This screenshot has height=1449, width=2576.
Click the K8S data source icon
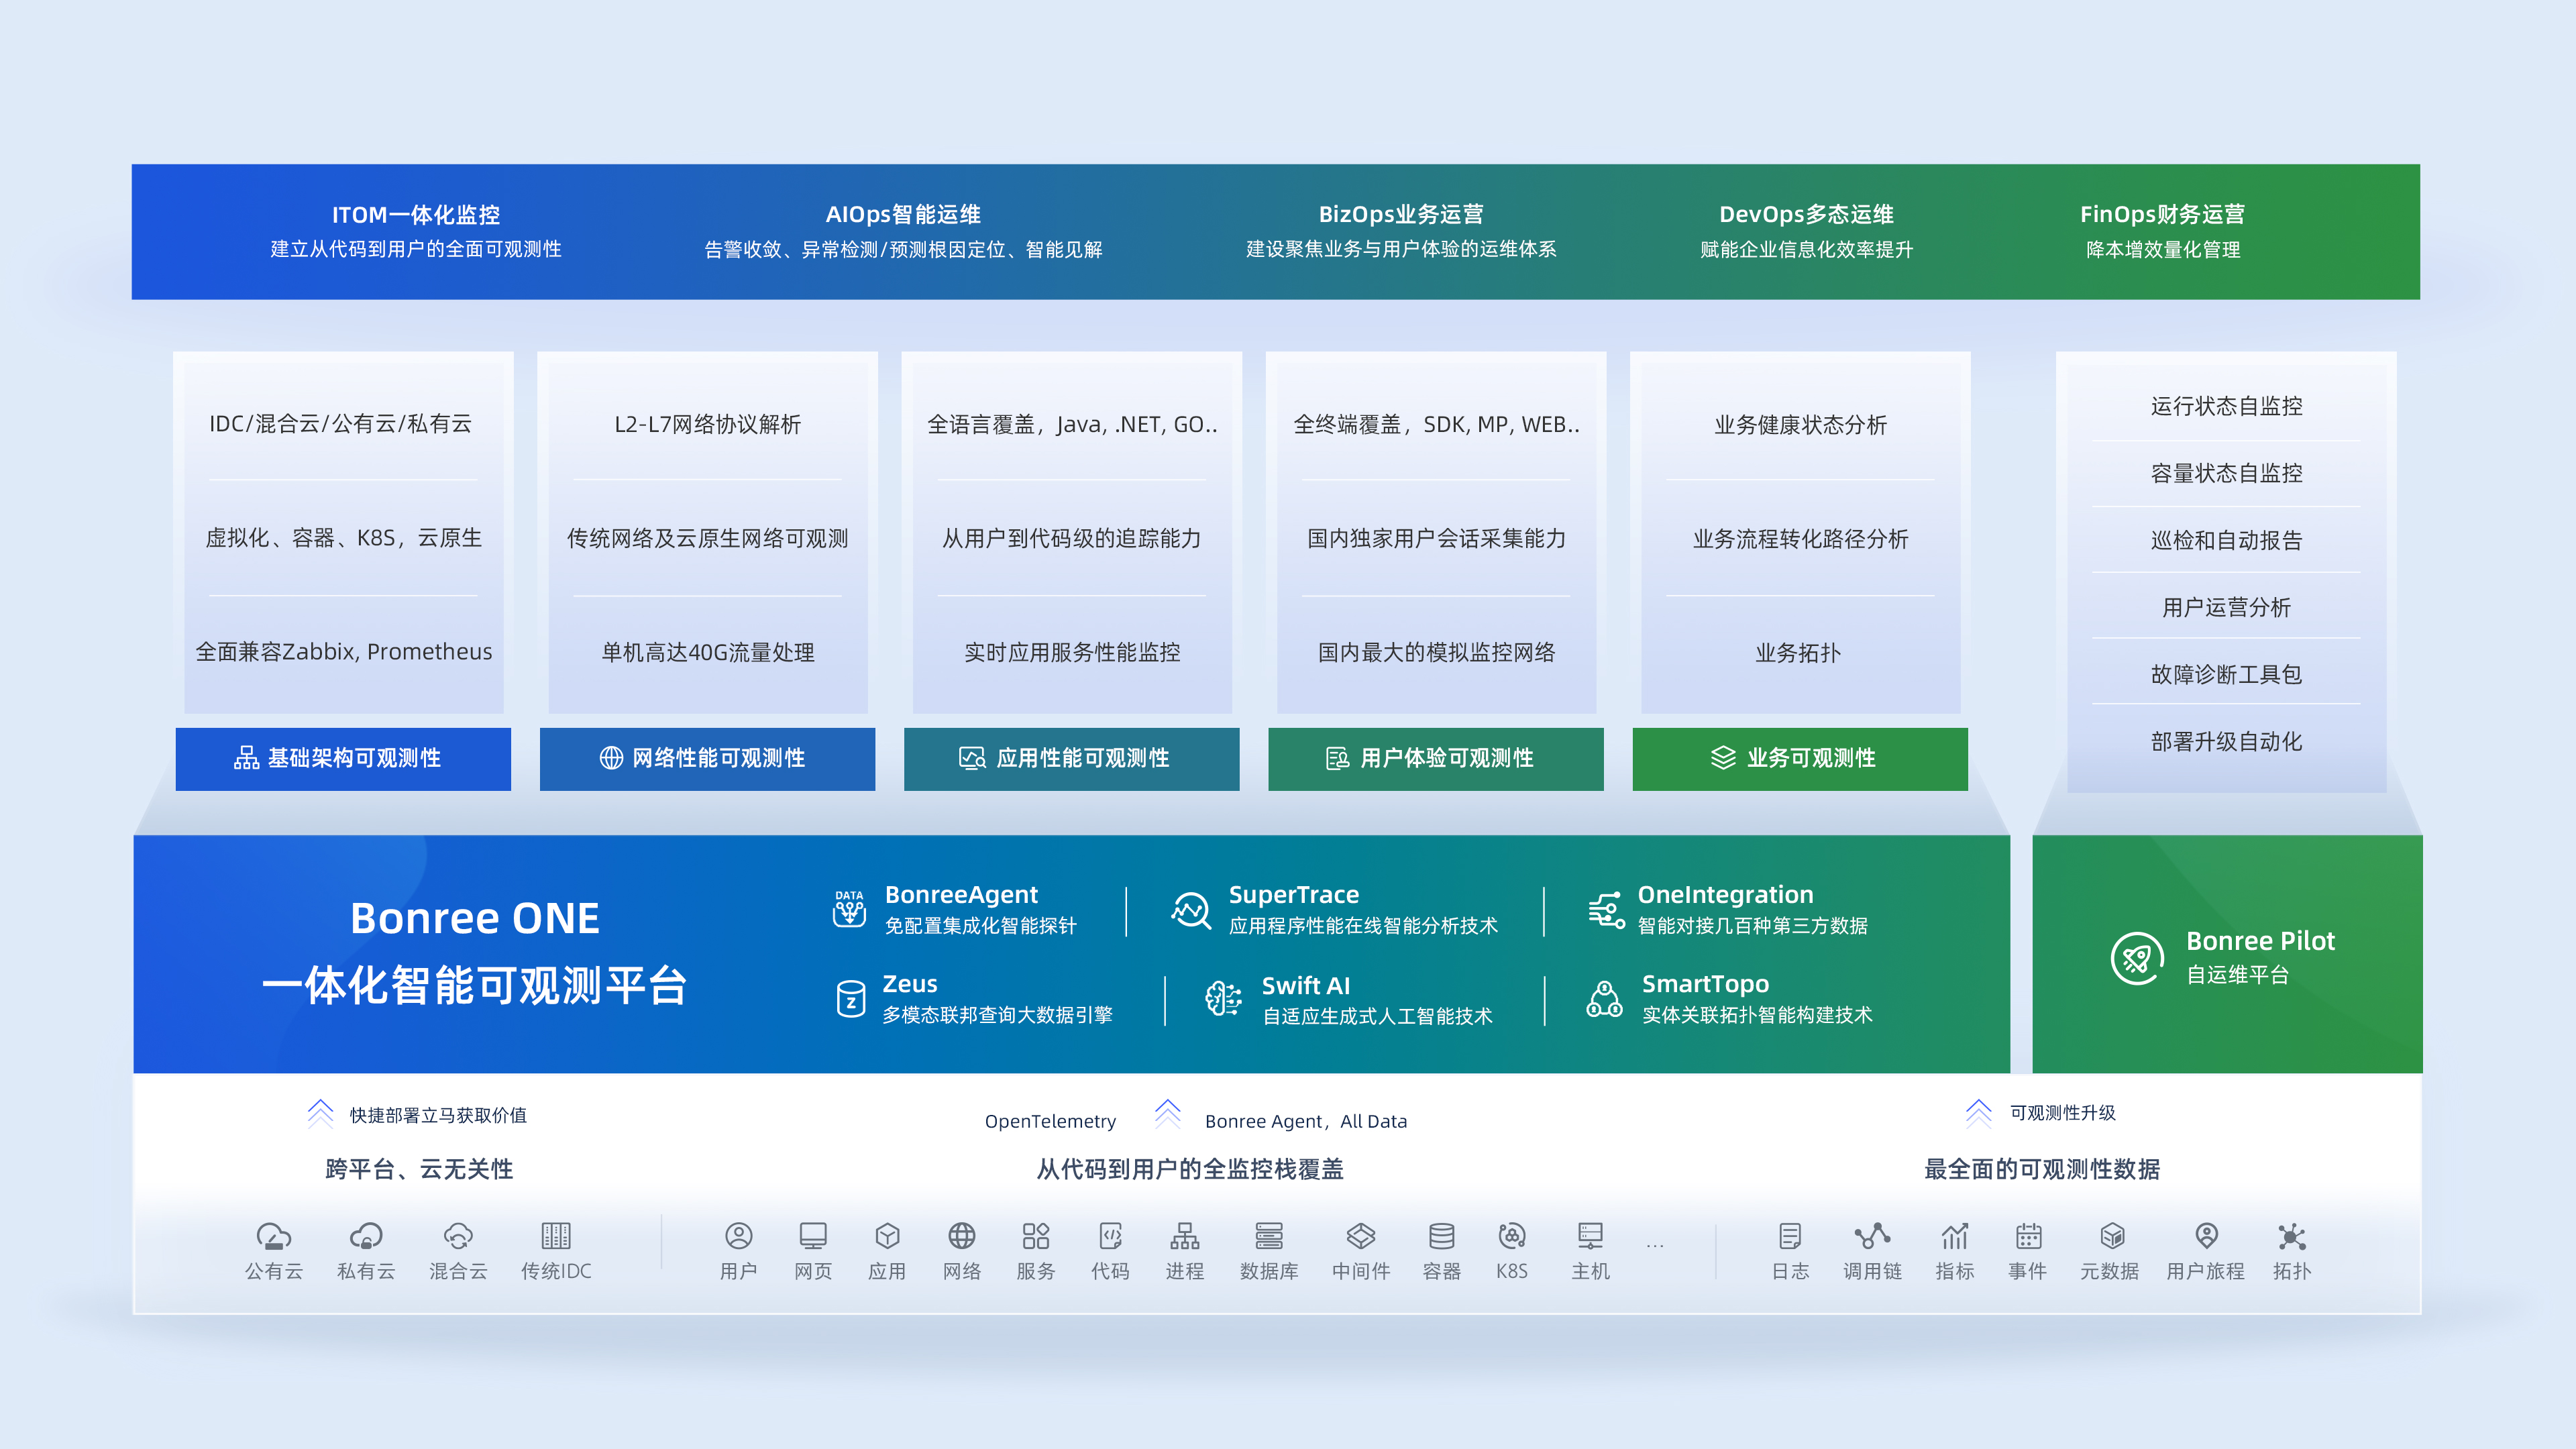pyautogui.click(x=1511, y=1237)
